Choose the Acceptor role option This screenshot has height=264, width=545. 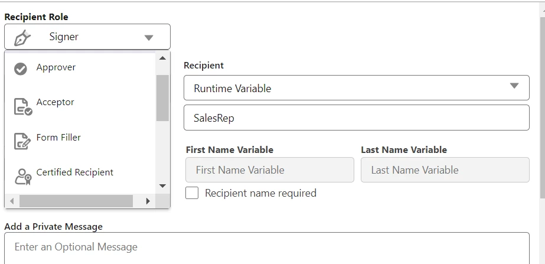(x=56, y=102)
